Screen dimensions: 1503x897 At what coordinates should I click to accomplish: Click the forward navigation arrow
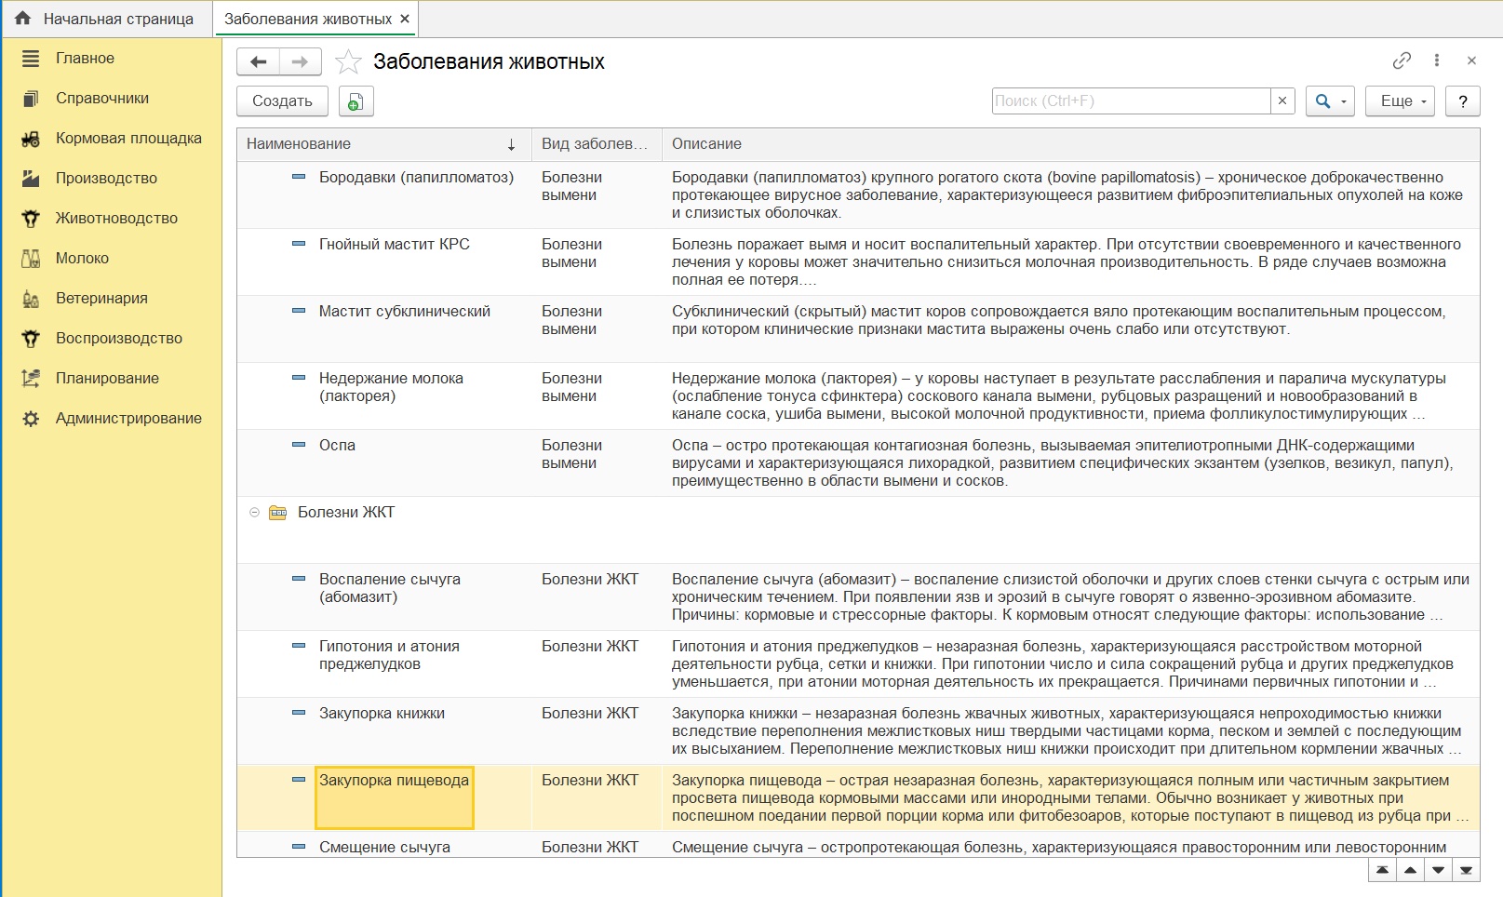pos(300,62)
